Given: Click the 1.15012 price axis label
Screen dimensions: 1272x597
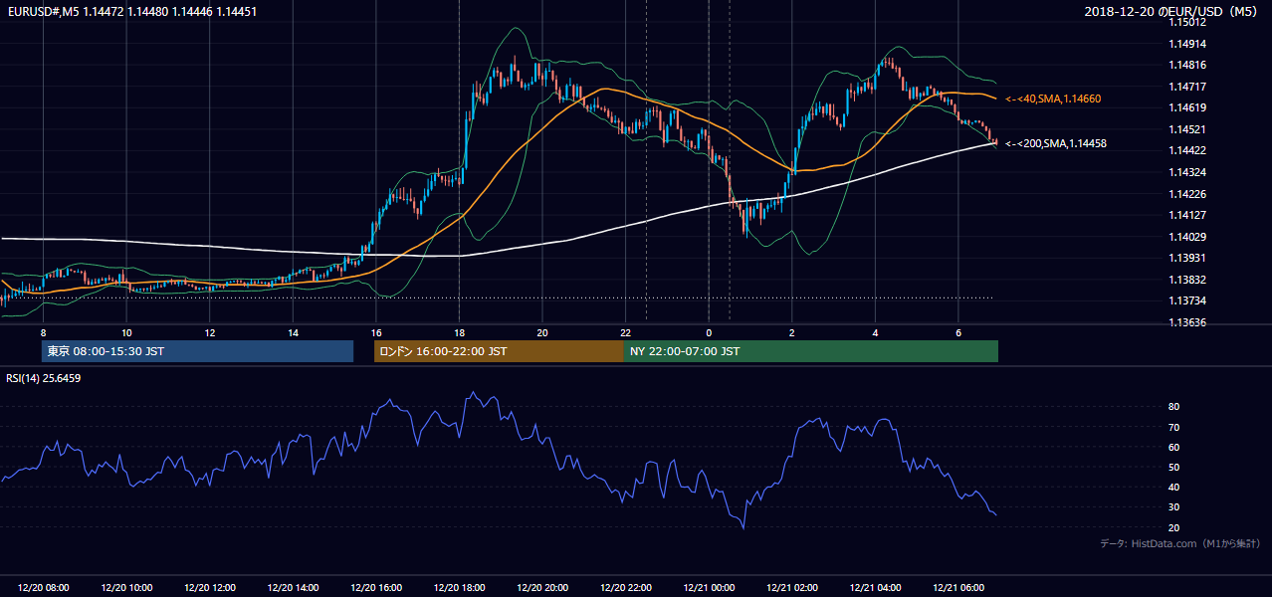Looking at the screenshot, I should click(x=1187, y=22).
